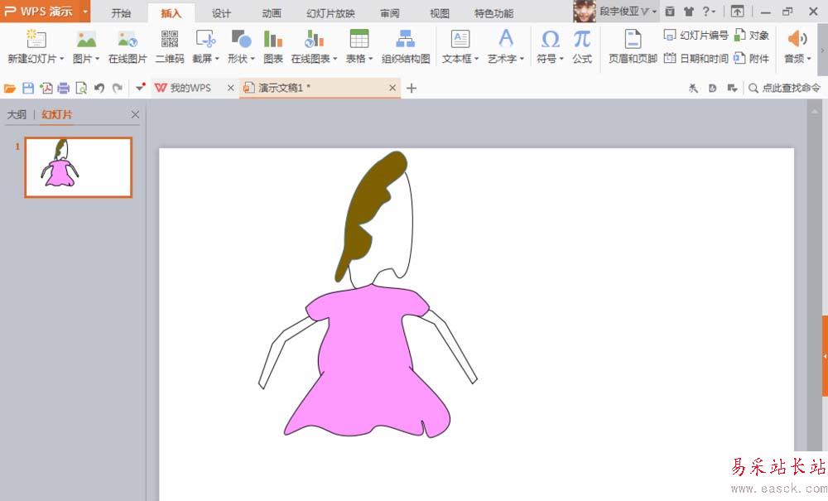Insert a picture with 图片 icon

[86, 39]
